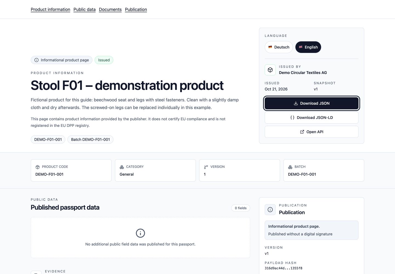Image resolution: width=395 pixels, height=274 pixels.
Task: Click the large info icon in empty data box
Action: 140,233
